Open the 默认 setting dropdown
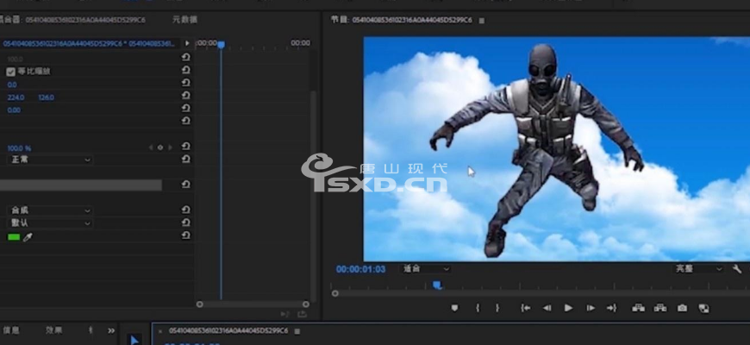 click(50, 223)
